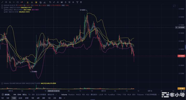This screenshot has height=100, width=186.
Task: Select the LSUR sub-indicator
Action: click(101, 95)
